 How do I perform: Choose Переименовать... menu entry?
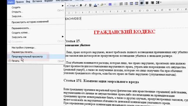[x=21, y=28]
